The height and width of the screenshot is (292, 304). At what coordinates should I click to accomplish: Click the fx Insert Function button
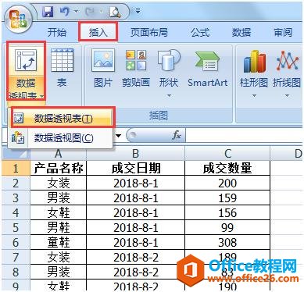click(x=176, y=135)
